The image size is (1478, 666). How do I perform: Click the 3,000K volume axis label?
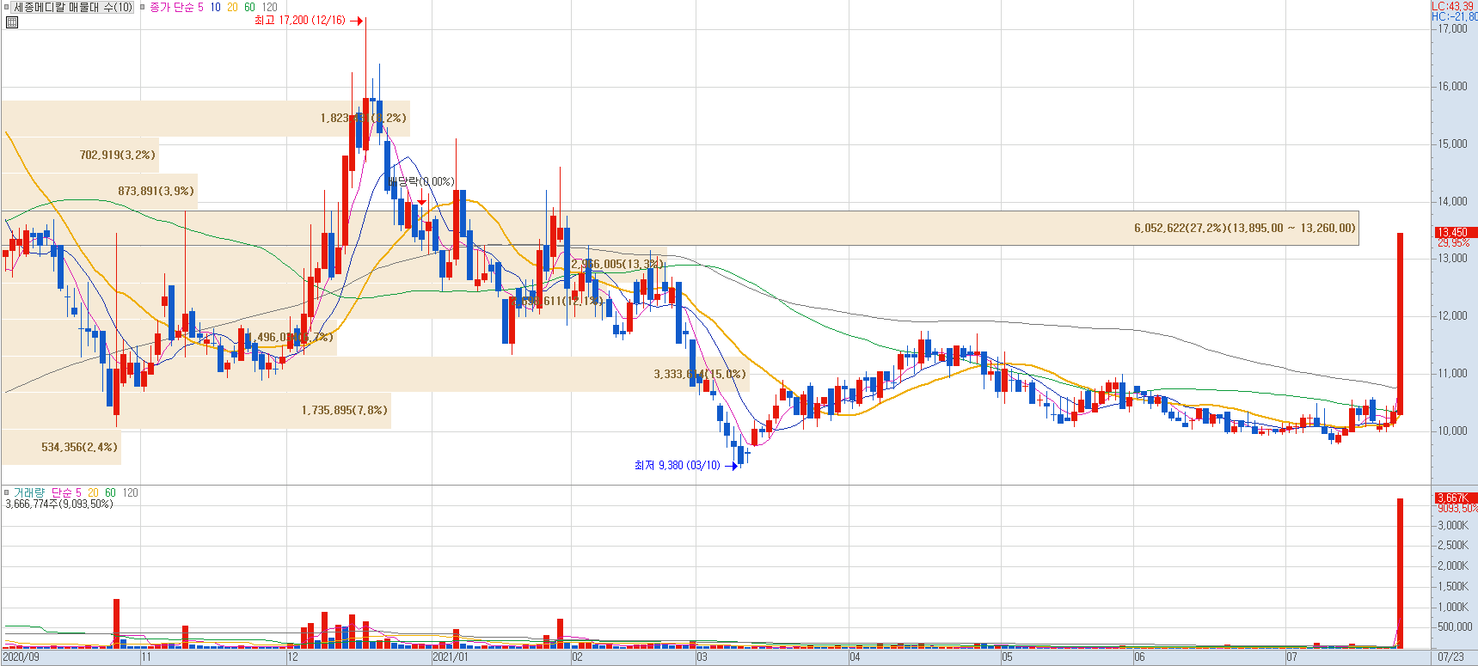[x=1453, y=525]
